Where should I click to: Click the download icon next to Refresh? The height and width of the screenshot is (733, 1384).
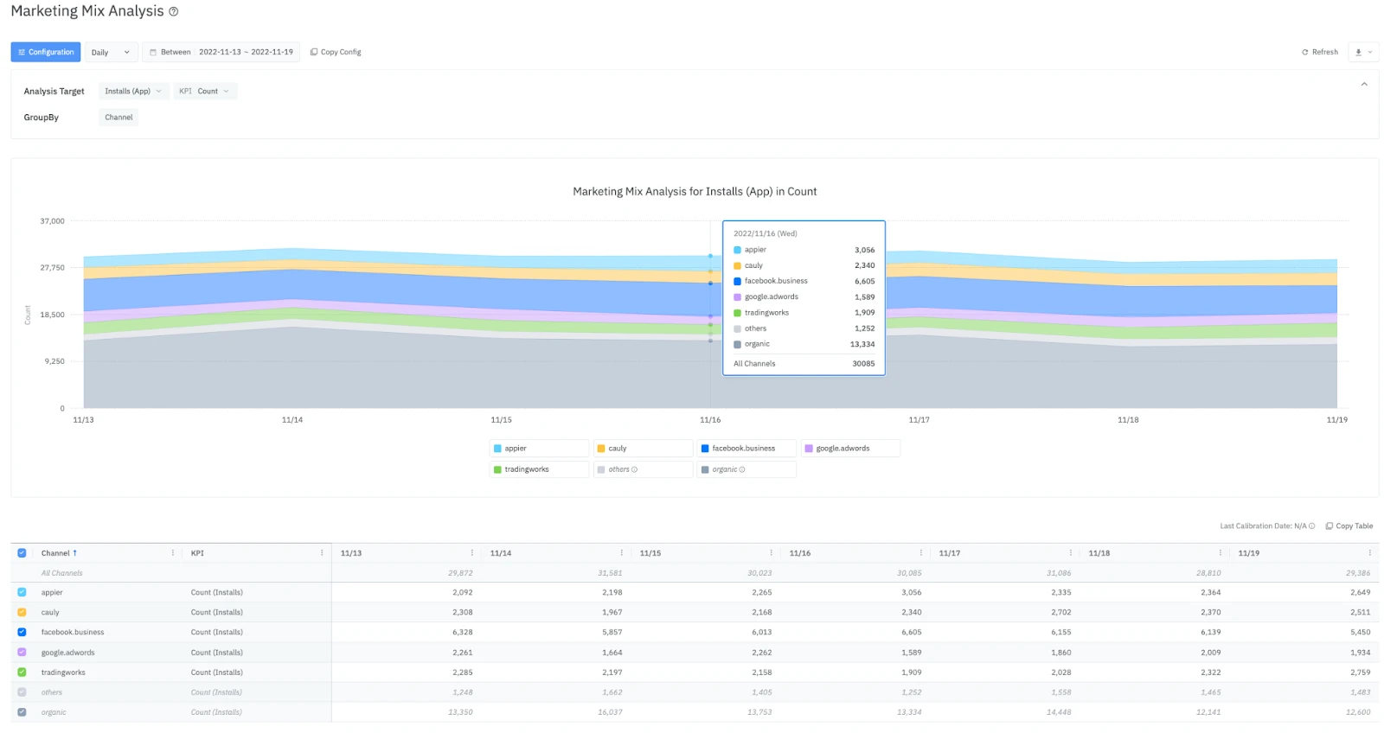pos(1358,52)
